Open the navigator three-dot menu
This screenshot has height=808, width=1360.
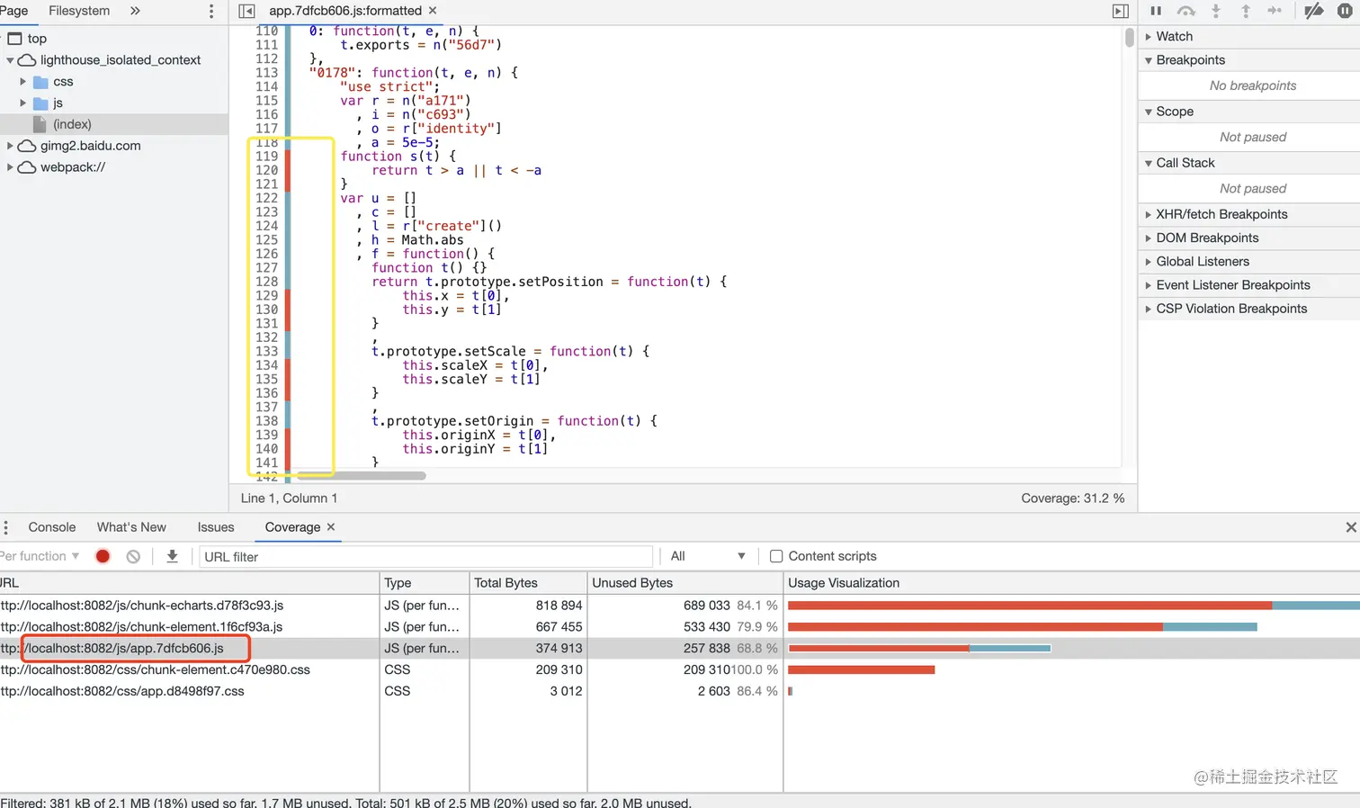[x=211, y=11]
